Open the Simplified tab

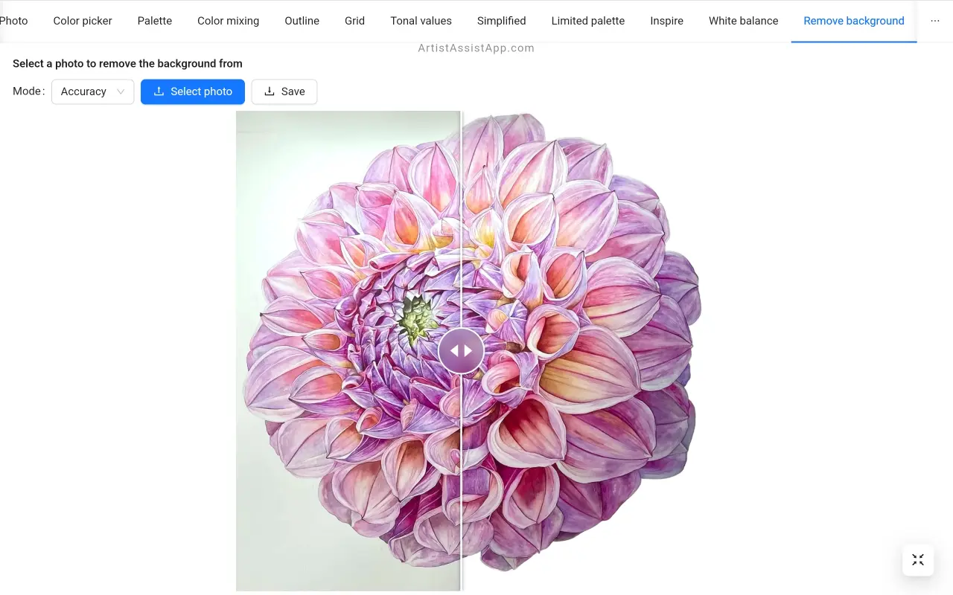click(502, 21)
